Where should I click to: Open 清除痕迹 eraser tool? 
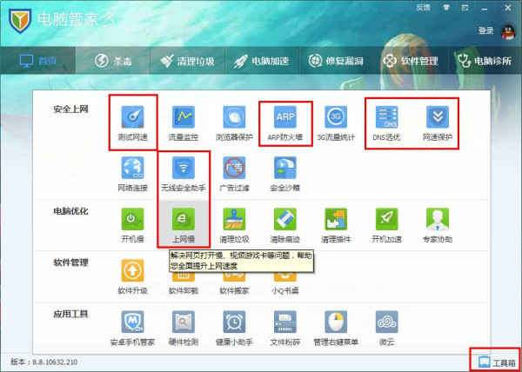285,225
